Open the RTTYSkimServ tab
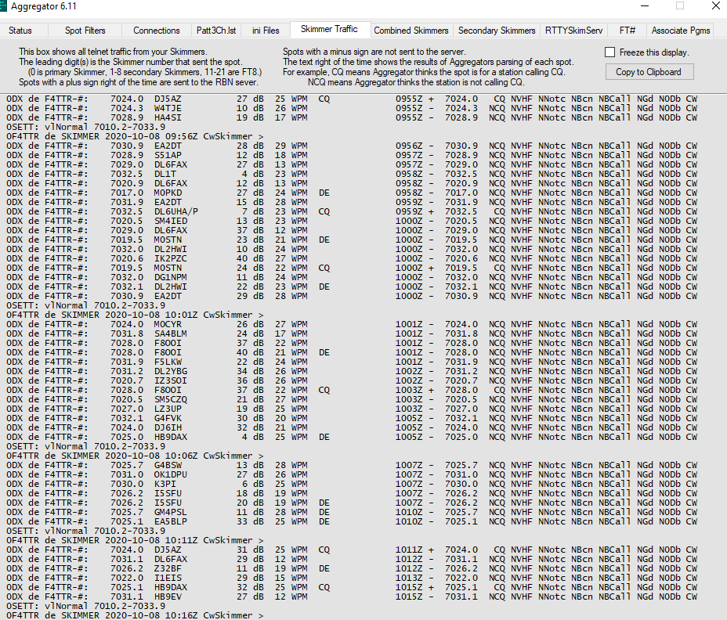The height and width of the screenshot is (620, 727). [x=573, y=31]
